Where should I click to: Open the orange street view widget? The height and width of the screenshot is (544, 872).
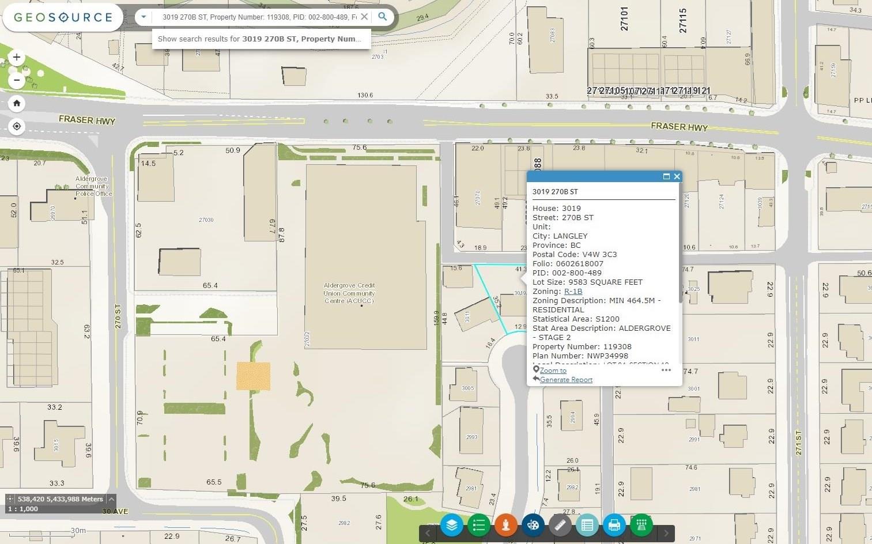505,525
